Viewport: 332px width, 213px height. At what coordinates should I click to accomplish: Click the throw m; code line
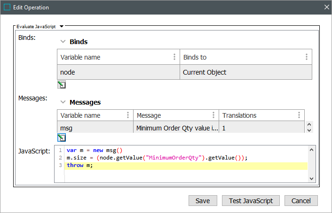click(80, 166)
